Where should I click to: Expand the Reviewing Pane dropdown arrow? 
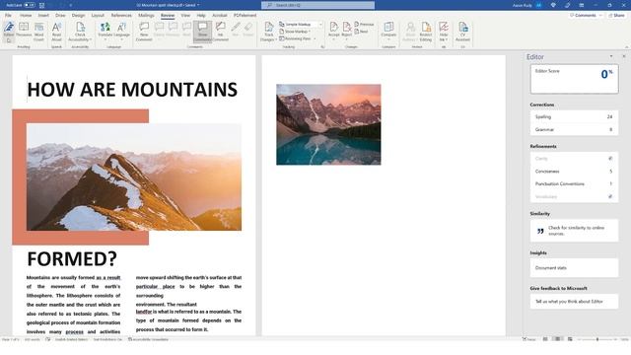(x=315, y=38)
